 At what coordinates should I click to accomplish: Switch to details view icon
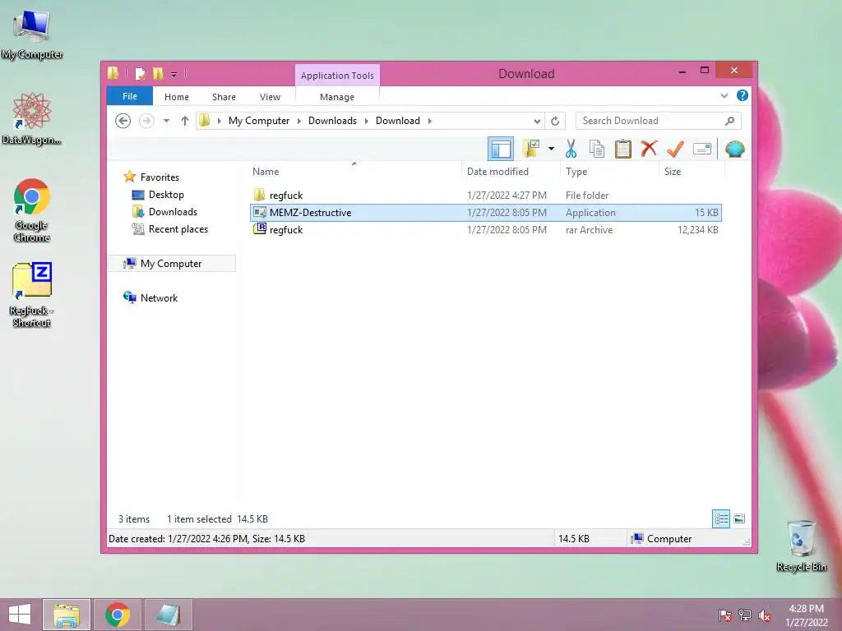(720, 519)
